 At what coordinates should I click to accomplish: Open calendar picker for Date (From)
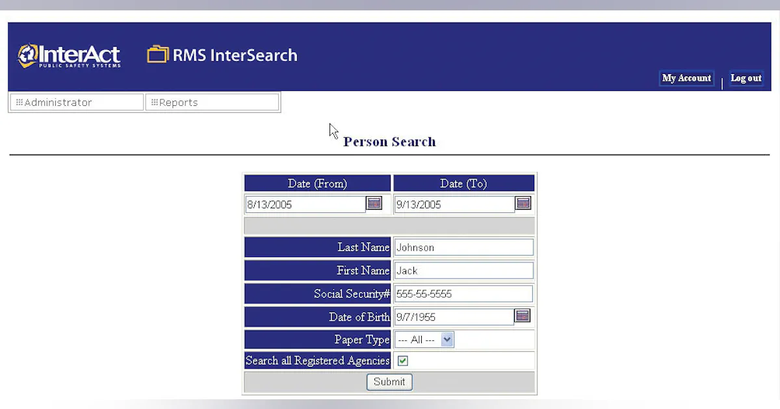374,203
